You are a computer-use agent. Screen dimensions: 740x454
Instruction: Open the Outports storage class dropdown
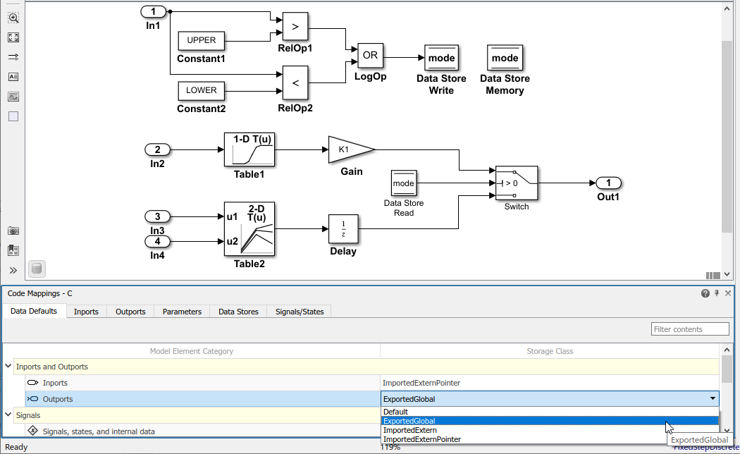(x=713, y=399)
